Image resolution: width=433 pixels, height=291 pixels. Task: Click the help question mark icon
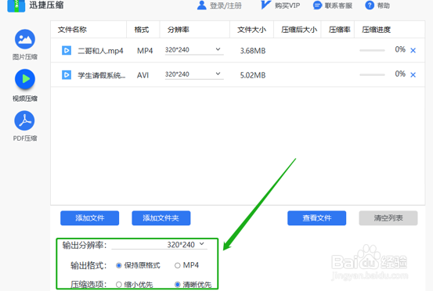click(x=370, y=5)
